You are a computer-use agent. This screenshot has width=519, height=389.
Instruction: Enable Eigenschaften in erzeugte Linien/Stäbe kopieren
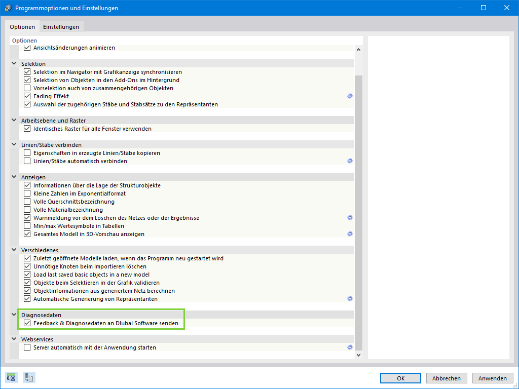click(27, 153)
